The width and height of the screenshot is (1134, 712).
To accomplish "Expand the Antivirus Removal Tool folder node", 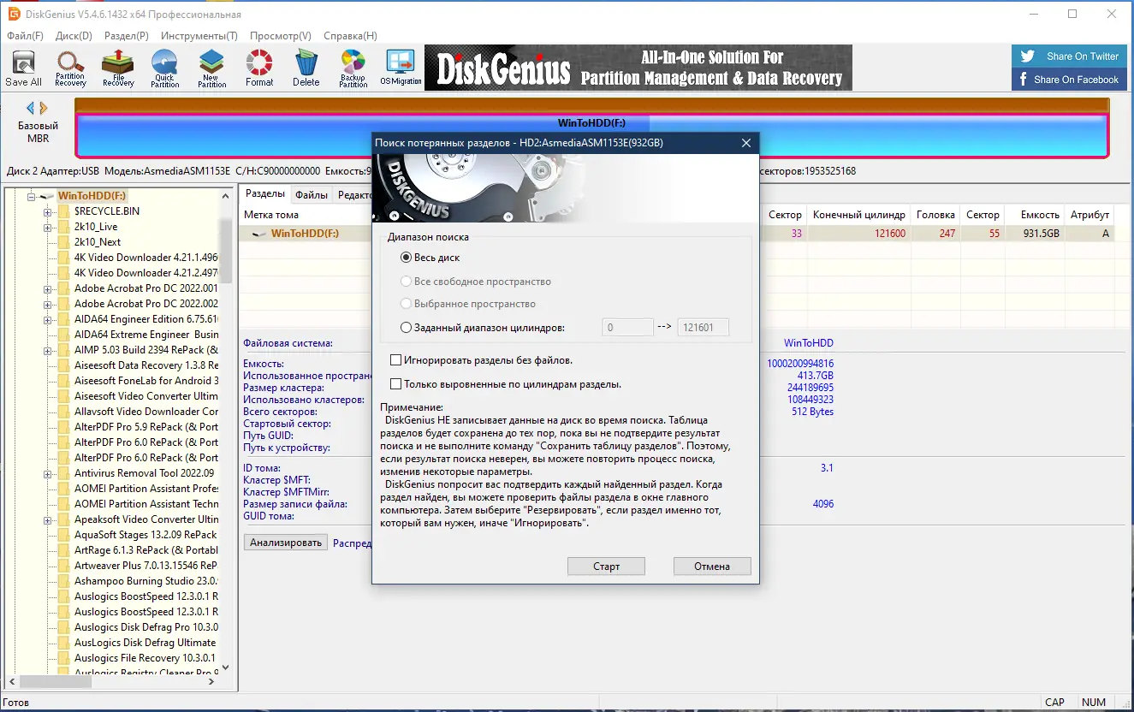I will pyautogui.click(x=48, y=473).
